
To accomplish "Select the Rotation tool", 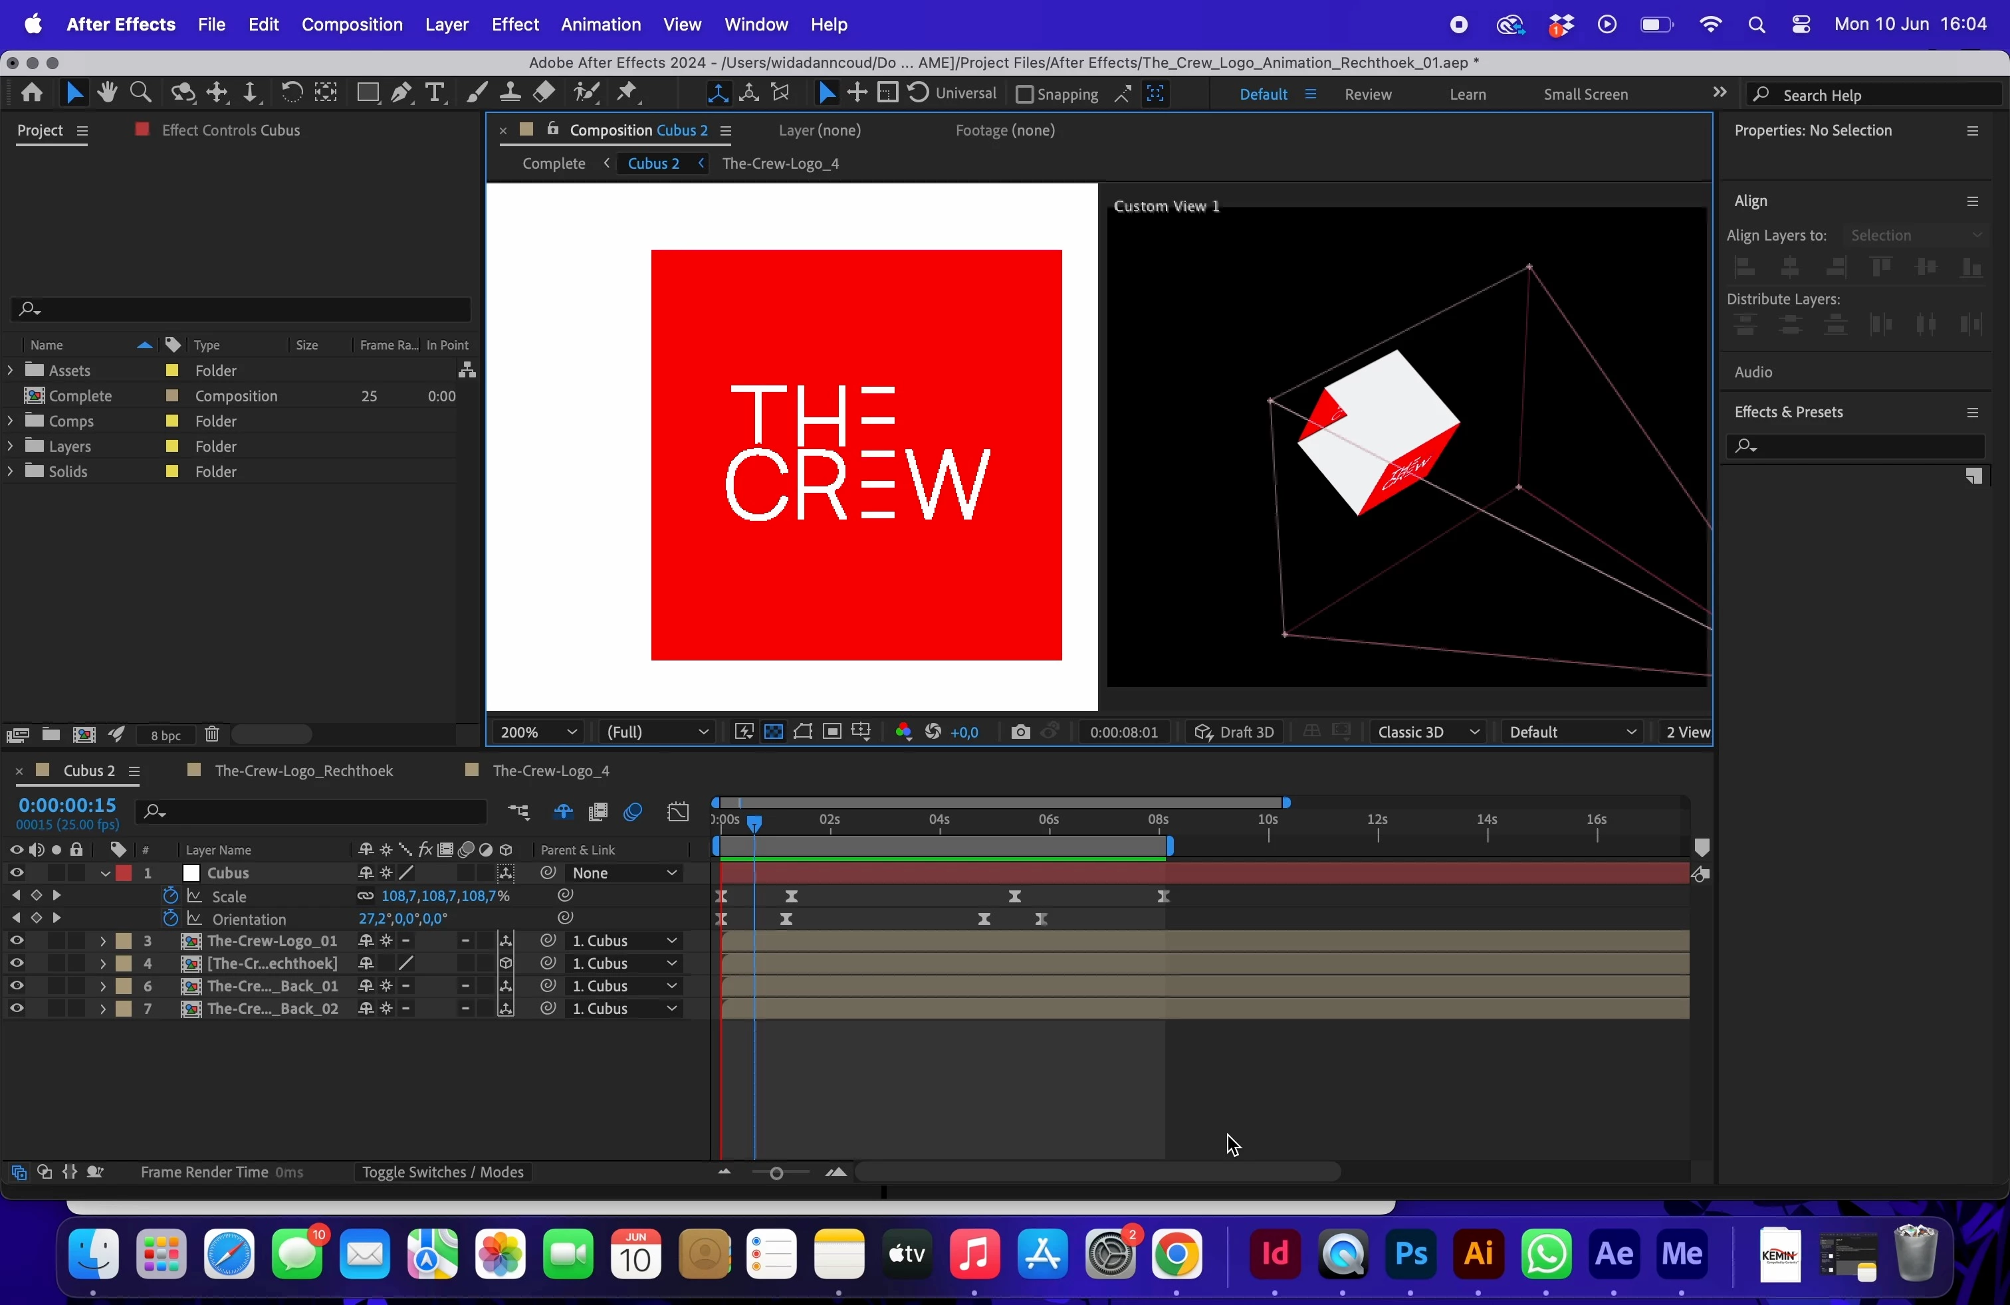I will (290, 93).
